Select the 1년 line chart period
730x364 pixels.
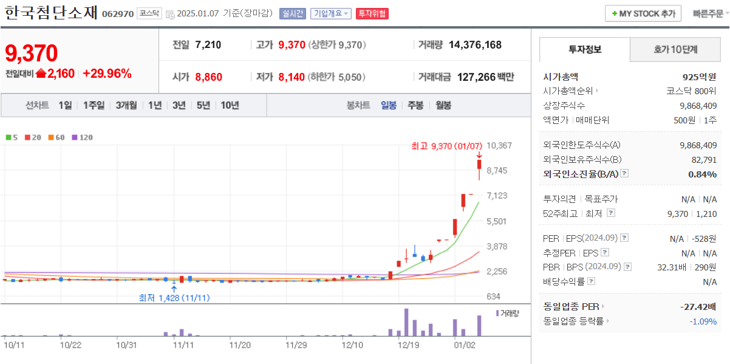(155, 105)
